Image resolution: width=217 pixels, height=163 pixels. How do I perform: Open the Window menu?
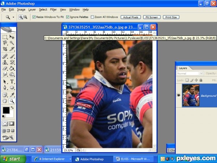[75, 9]
